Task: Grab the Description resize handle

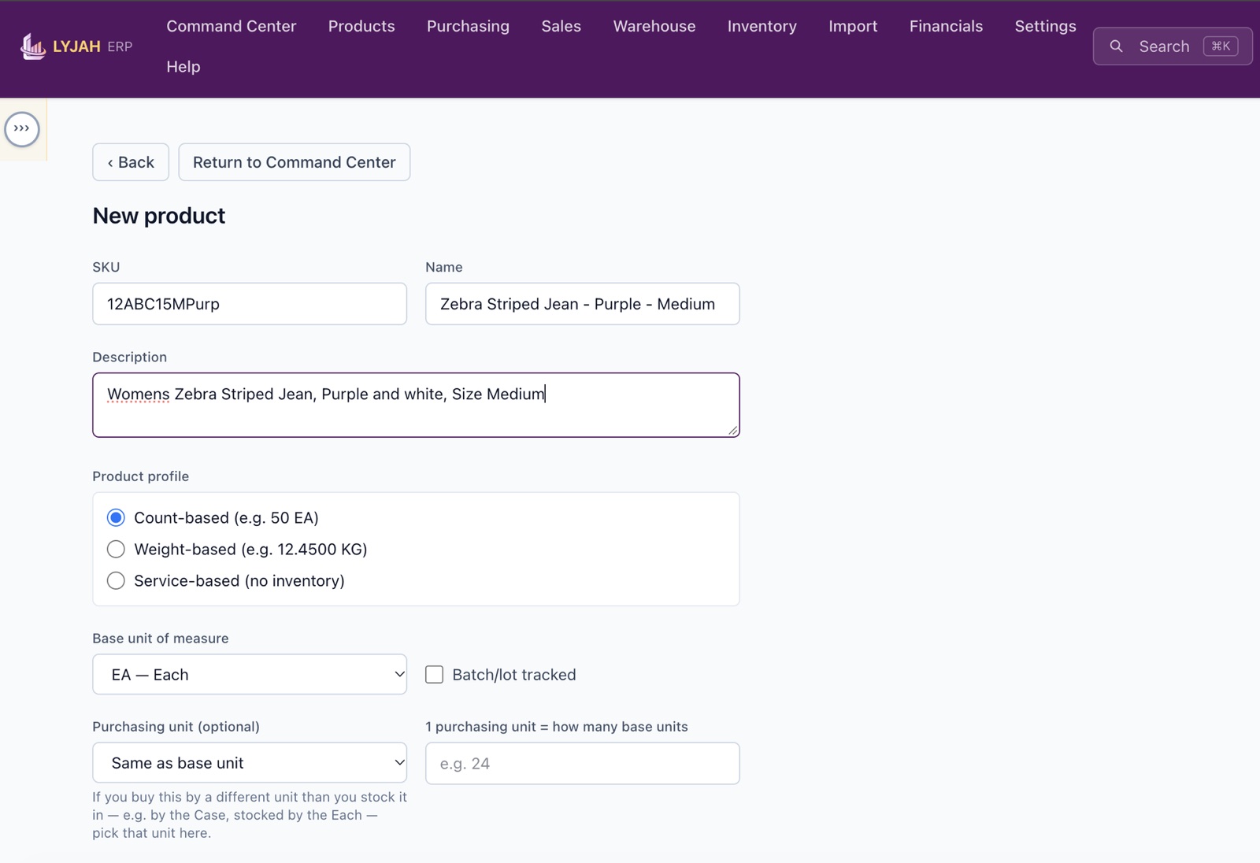Action: (733, 431)
